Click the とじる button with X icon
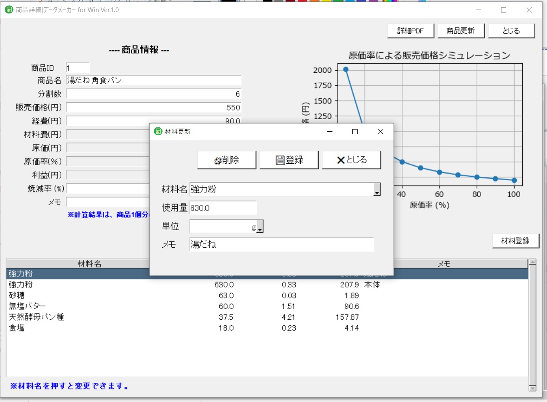This screenshot has height=402, width=547. pos(352,160)
